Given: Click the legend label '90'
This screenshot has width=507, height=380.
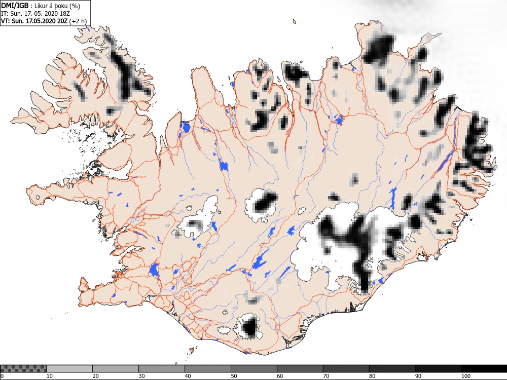Looking at the screenshot, I should 418,376.
